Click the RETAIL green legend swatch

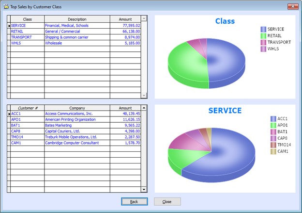(263, 36)
